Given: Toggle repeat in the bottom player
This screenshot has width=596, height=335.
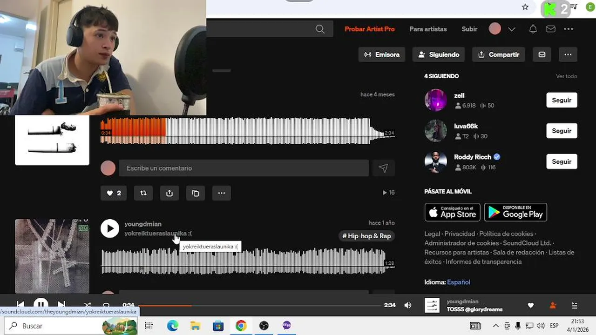Looking at the screenshot, I should tap(106, 305).
